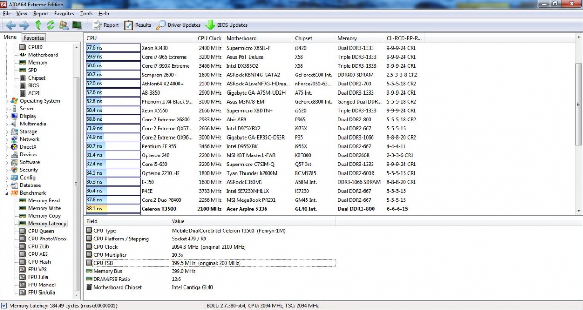Expand the Devices node
Viewport: 583px width, 310px height.
point(7,155)
